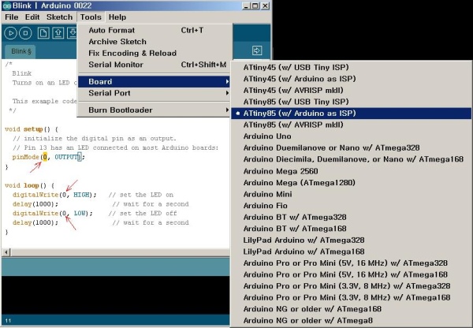
Task: Select ATtiny85 (w/ AVRISP mkII) board
Action: (351, 125)
